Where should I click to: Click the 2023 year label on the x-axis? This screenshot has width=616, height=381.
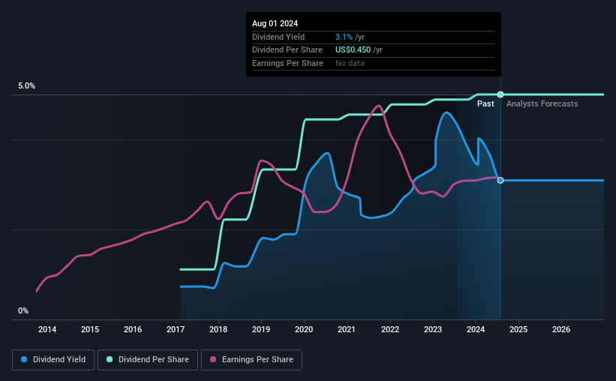(x=433, y=329)
